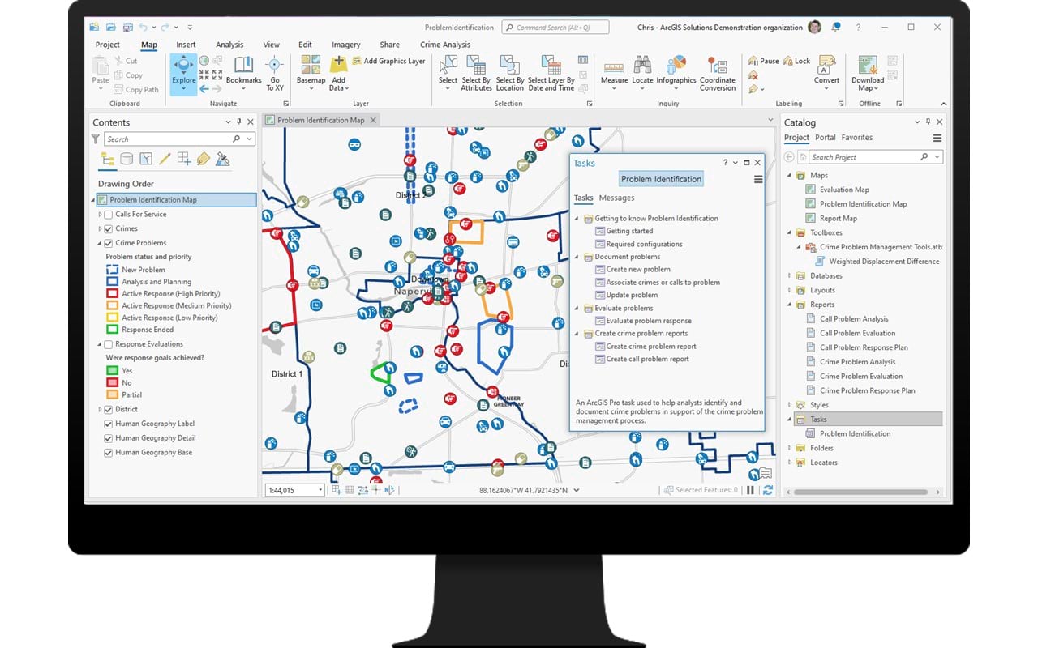This screenshot has height=648, width=1038.
Task: Click the Download Map button
Action: (868, 71)
